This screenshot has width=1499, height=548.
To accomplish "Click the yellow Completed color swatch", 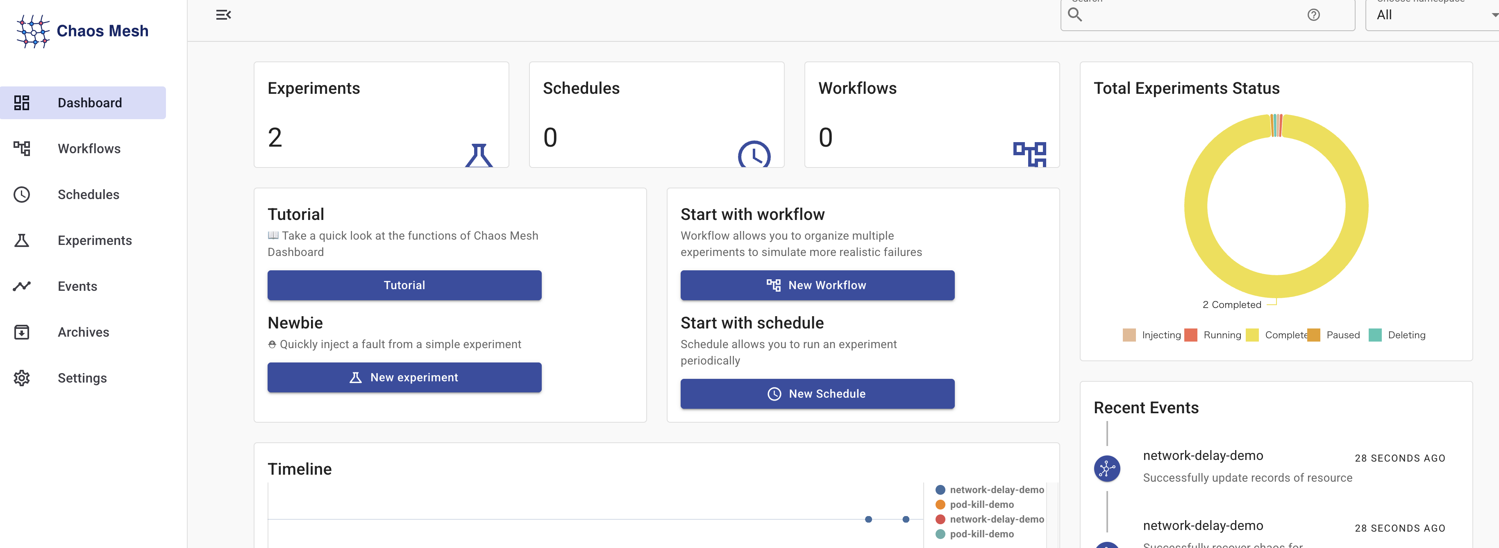I will (1252, 335).
